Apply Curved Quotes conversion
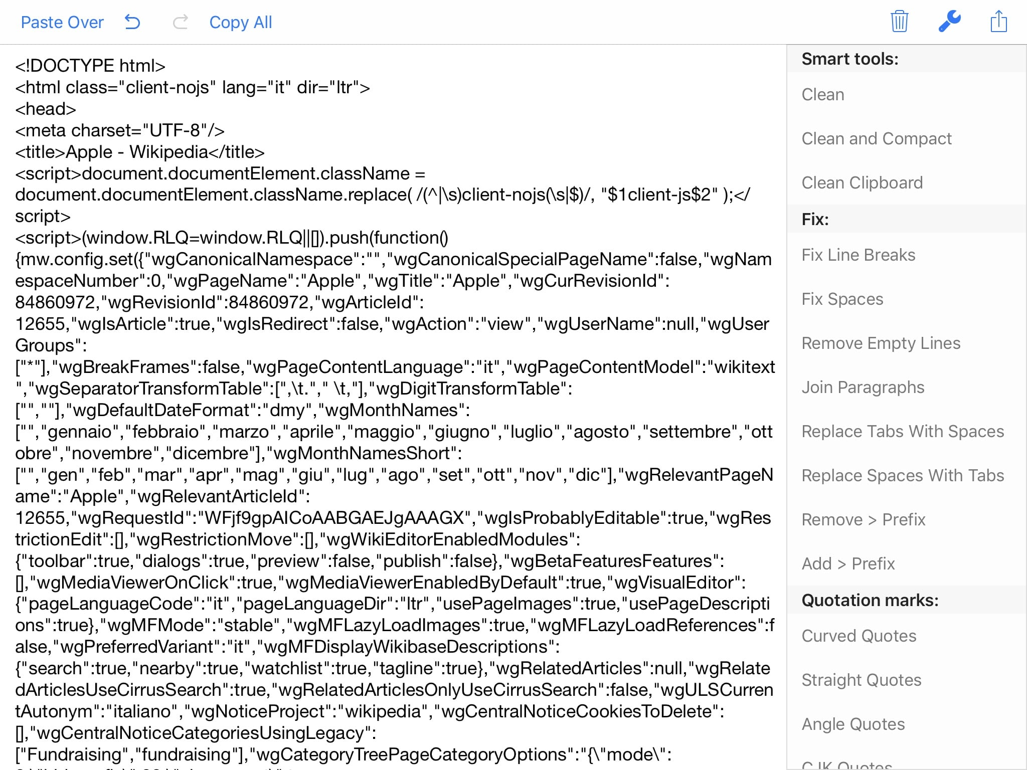Viewport: 1027px width, 770px height. (x=859, y=636)
